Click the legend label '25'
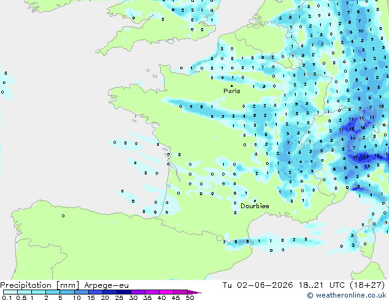389x300 pixels. point(119,298)
